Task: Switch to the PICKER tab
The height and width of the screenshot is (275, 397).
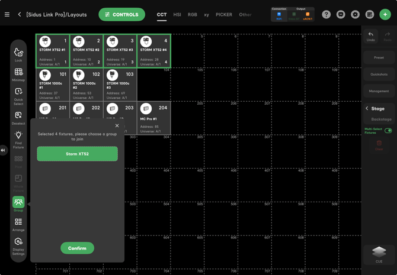Action: pos(224,14)
